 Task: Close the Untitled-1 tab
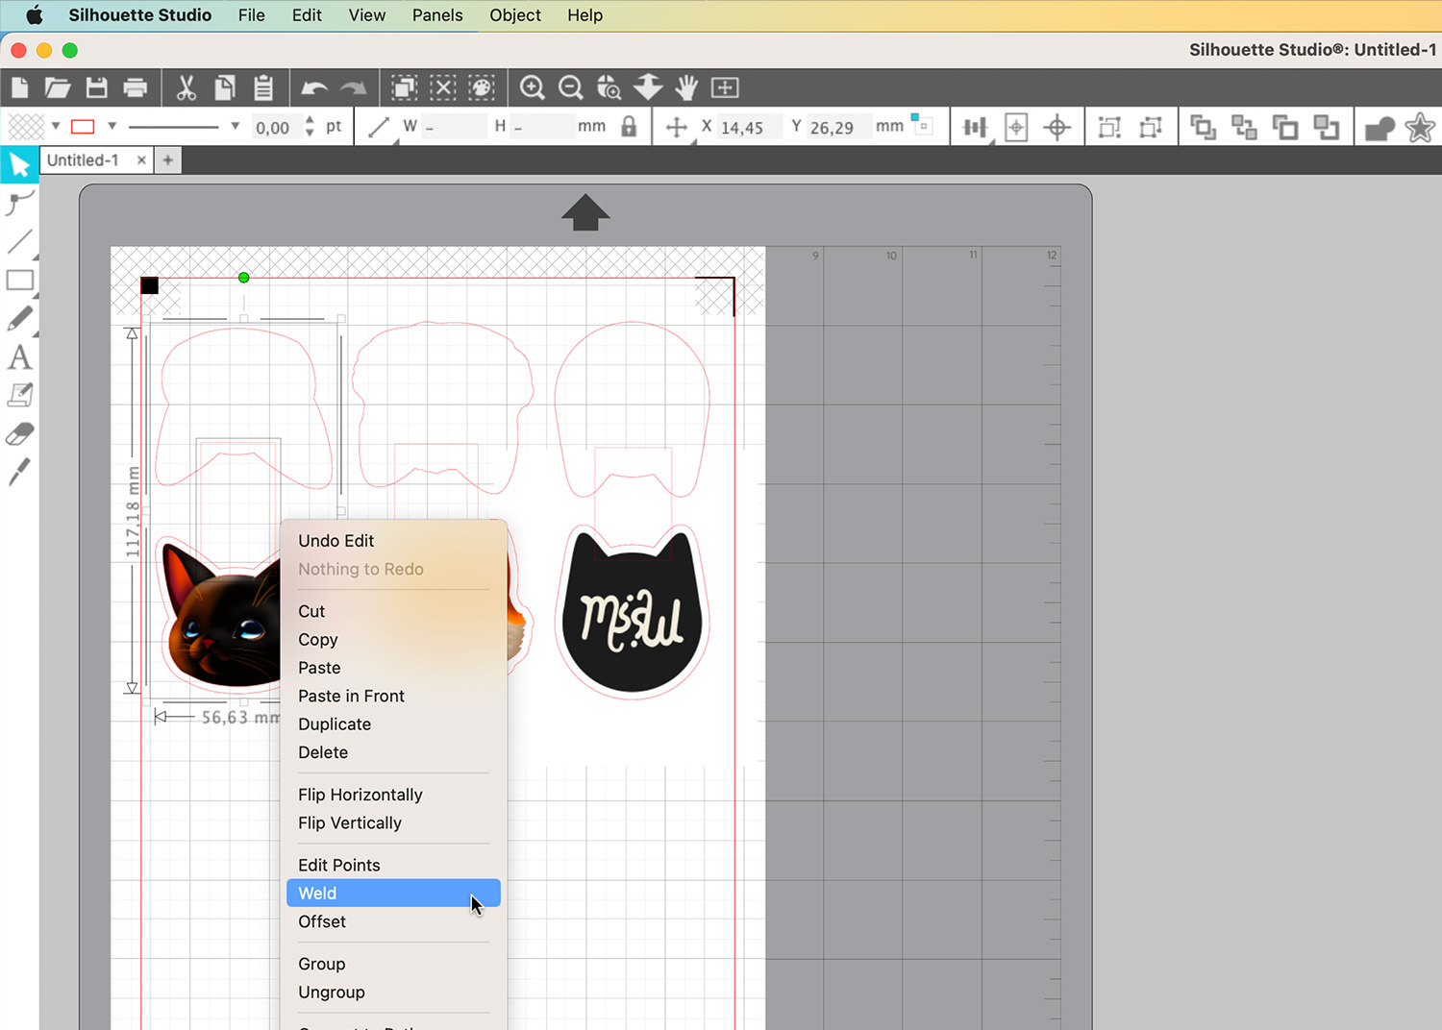pyautogui.click(x=141, y=160)
